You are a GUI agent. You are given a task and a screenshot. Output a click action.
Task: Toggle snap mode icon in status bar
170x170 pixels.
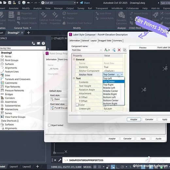point(99,167)
